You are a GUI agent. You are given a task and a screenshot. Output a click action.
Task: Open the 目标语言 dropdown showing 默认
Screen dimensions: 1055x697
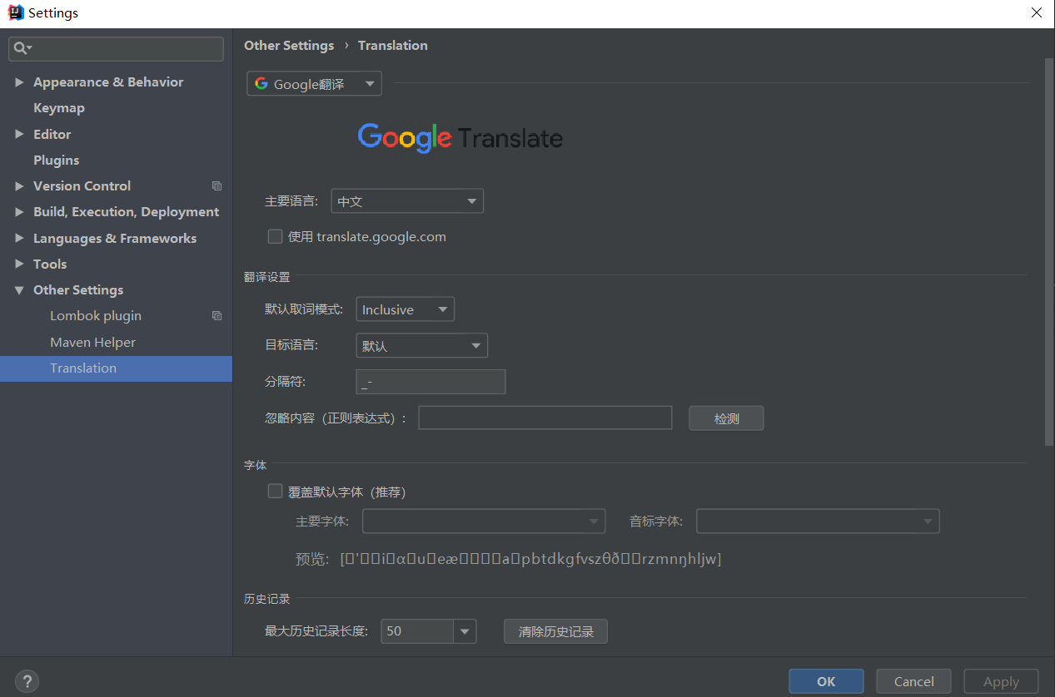point(421,346)
